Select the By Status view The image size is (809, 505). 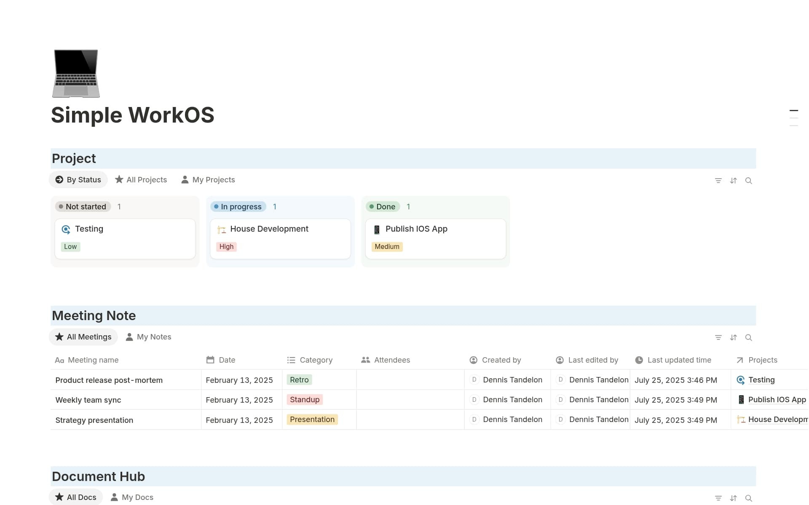(x=78, y=179)
